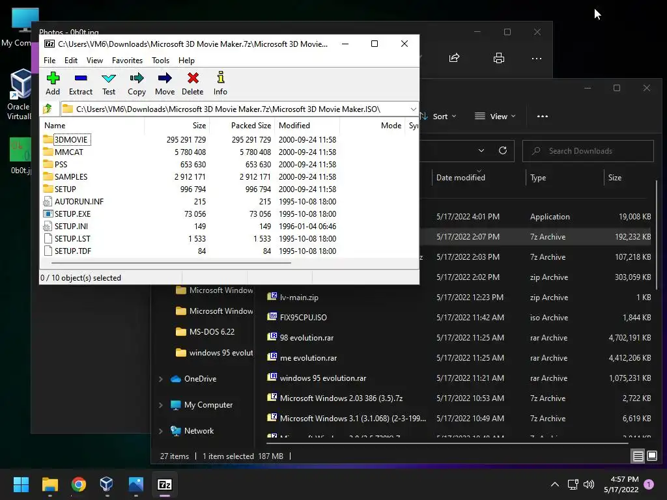Image resolution: width=667 pixels, height=500 pixels.
Task: Click the Move toolbar icon
Action: click(x=165, y=84)
